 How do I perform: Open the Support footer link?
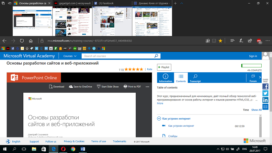[34, 142]
